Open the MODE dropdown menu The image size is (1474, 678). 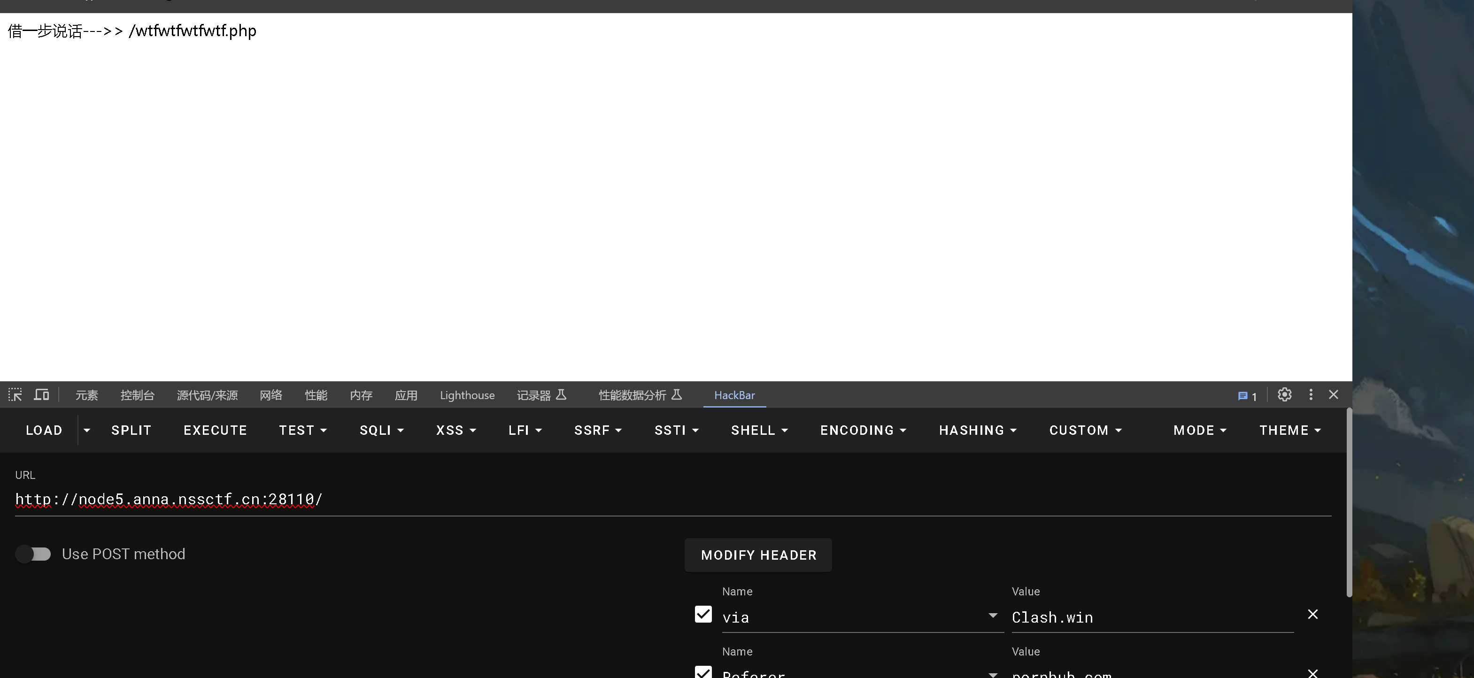click(1200, 430)
